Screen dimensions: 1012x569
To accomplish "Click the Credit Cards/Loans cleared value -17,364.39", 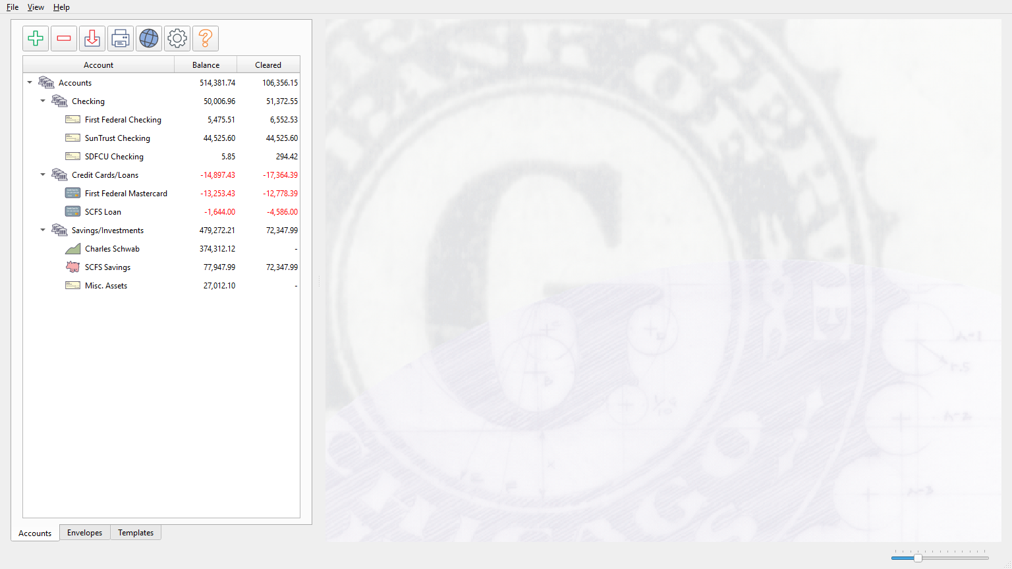I will pyautogui.click(x=280, y=175).
